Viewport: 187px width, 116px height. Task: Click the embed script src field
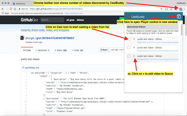[x=117, y=50]
